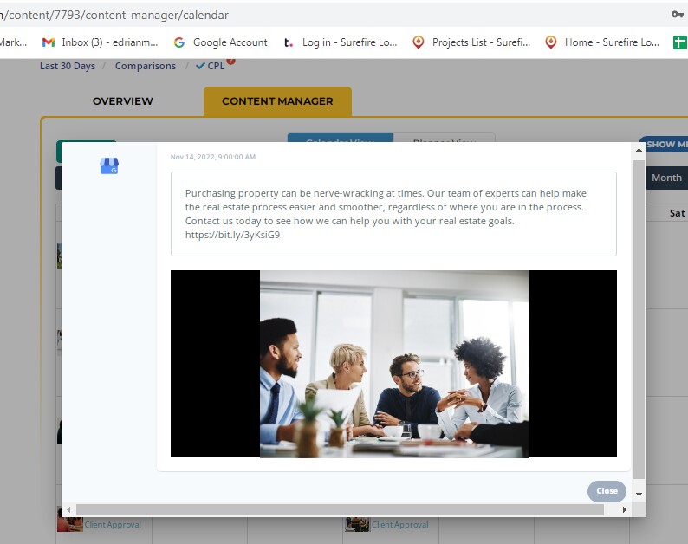Click the modal scroll down arrow
This screenshot has height=544, width=688.
click(x=639, y=495)
